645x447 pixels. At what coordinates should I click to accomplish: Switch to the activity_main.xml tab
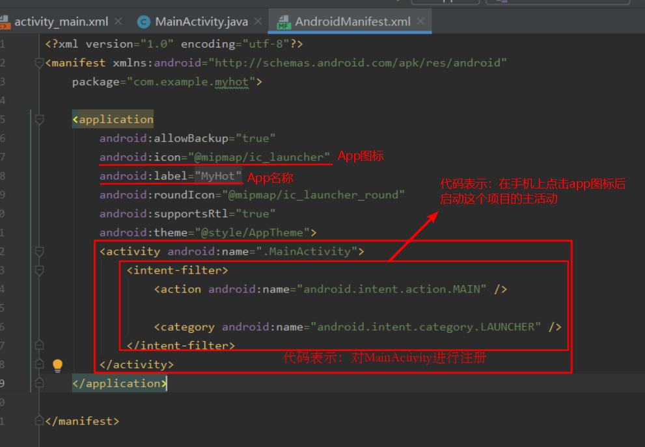click(x=61, y=21)
